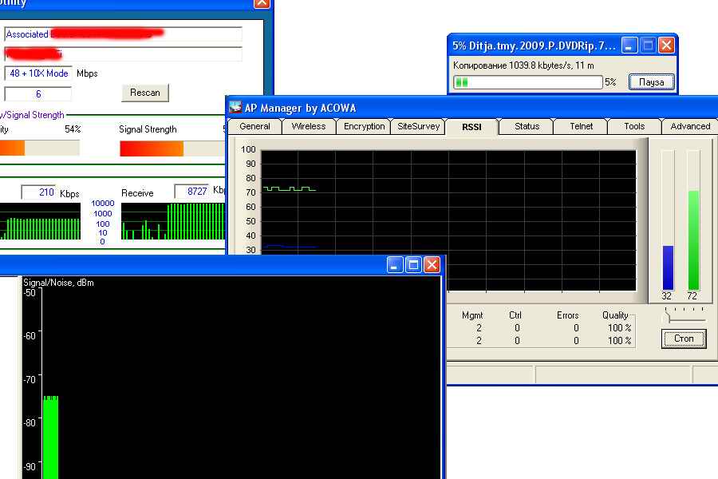Switch to the Status tab
The image size is (718, 479).
pyautogui.click(x=527, y=126)
